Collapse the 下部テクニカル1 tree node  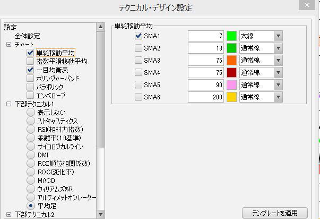[x=8, y=104]
